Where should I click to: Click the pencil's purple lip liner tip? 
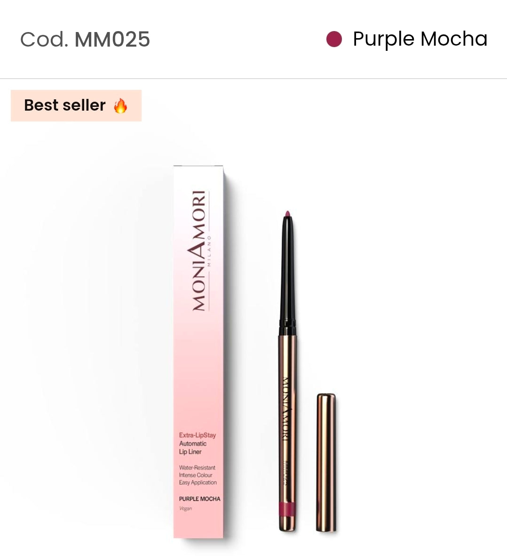pos(287,214)
